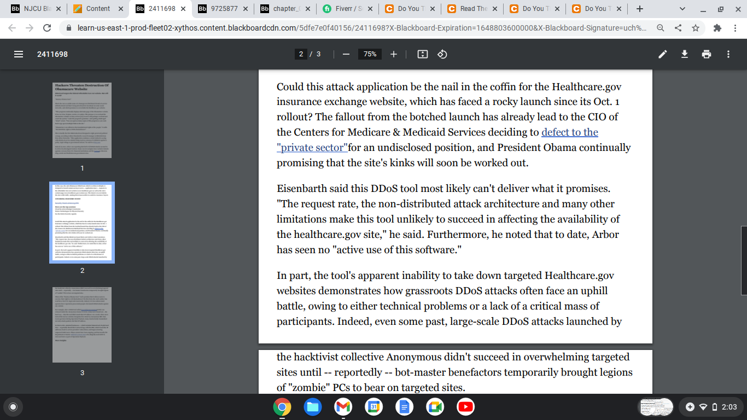
Task: Open the Chrome three-dot menu
Action: pos(736,28)
